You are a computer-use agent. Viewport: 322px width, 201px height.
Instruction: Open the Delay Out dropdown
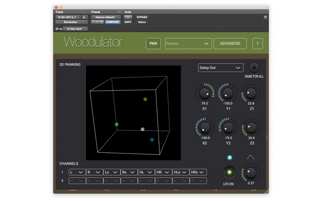pos(221,68)
